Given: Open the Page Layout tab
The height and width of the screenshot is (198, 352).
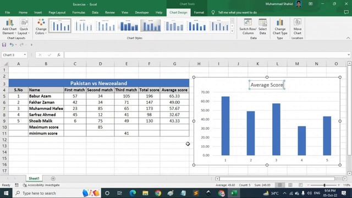Looking at the screenshot, I should point(57,13).
